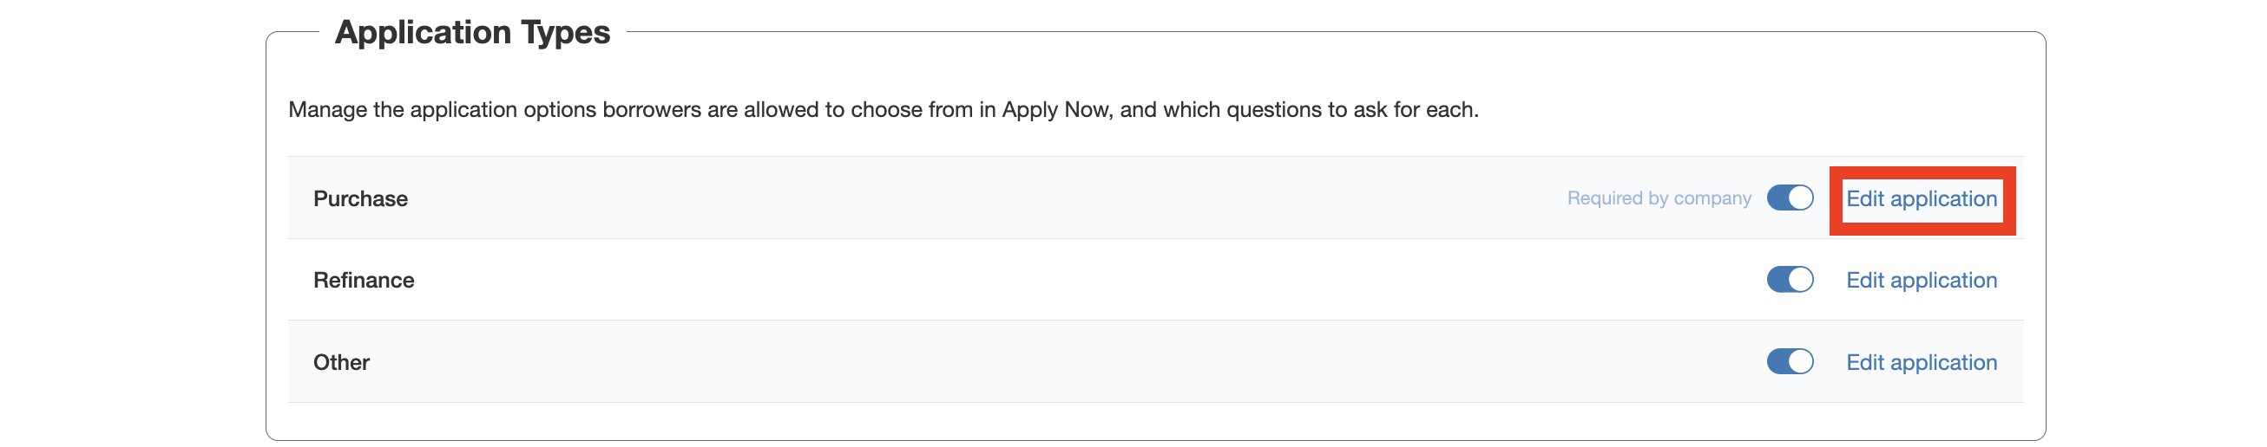Toggle the Purchase application switch
This screenshot has width=2267, height=447.
click(x=1789, y=198)
